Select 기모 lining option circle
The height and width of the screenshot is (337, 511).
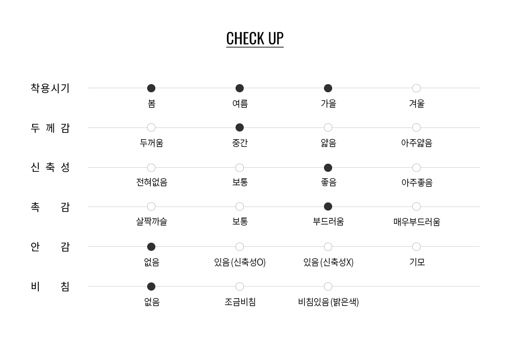click(416, 247)
